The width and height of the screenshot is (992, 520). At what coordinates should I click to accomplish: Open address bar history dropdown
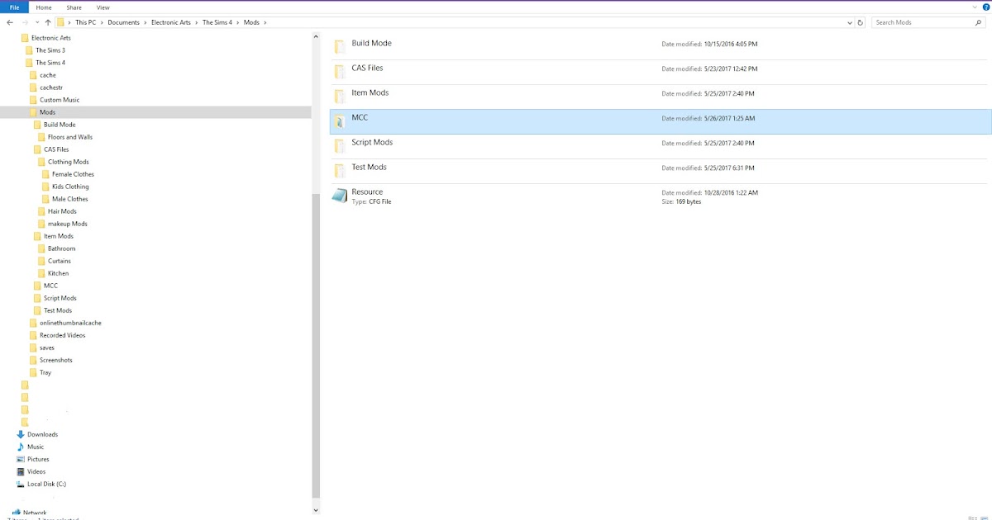tap(849, 22)
